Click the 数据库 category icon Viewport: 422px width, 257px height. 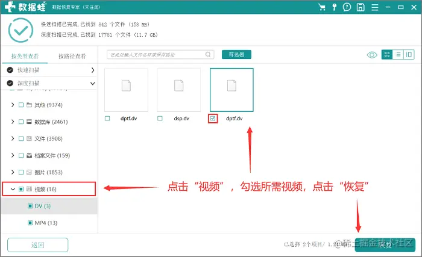pos(30,122)
